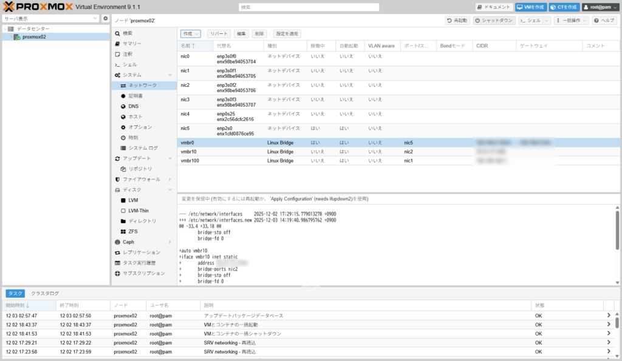622x361 pixels.
Task: Click the 設定を適用 apply configuration button
Action: [x=285, y=34]
